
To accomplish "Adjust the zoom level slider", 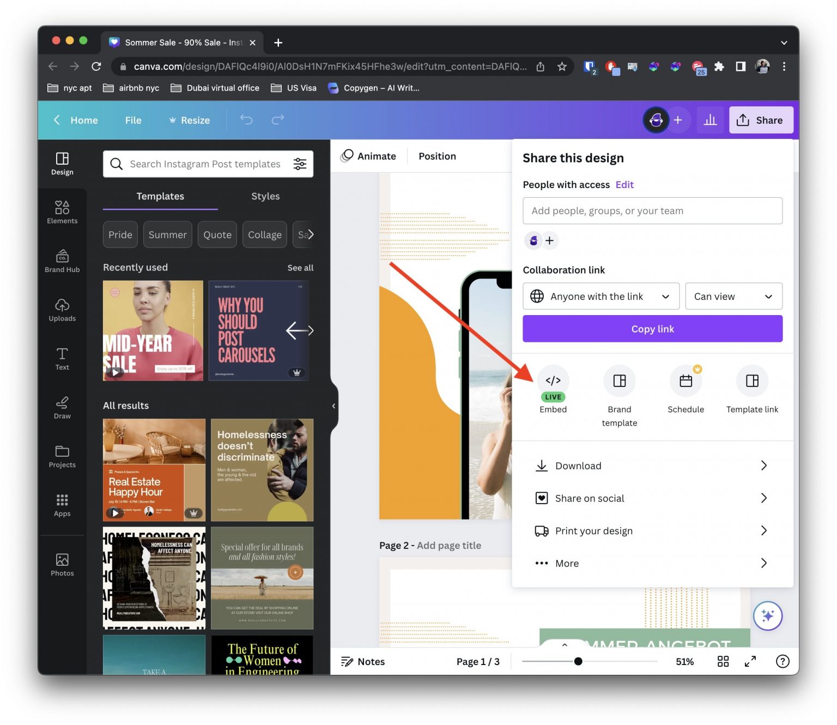I will tap(578, 661).
